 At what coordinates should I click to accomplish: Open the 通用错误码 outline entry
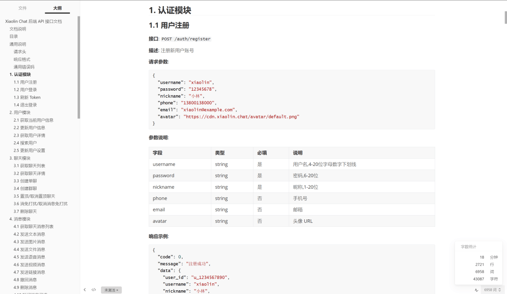[x=23, y=67]
